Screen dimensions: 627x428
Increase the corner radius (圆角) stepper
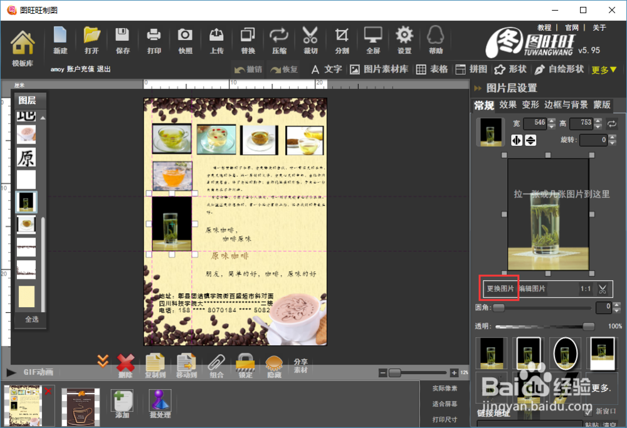coord(616,305)
